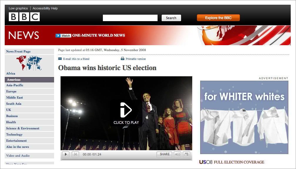
Task: Click the world map image in the sidebar
Action: pyautogui.click(x=29, y=63)
